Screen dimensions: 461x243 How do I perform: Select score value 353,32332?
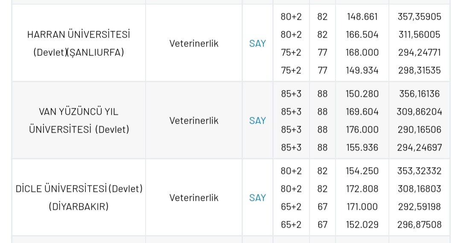coord(419,171)
